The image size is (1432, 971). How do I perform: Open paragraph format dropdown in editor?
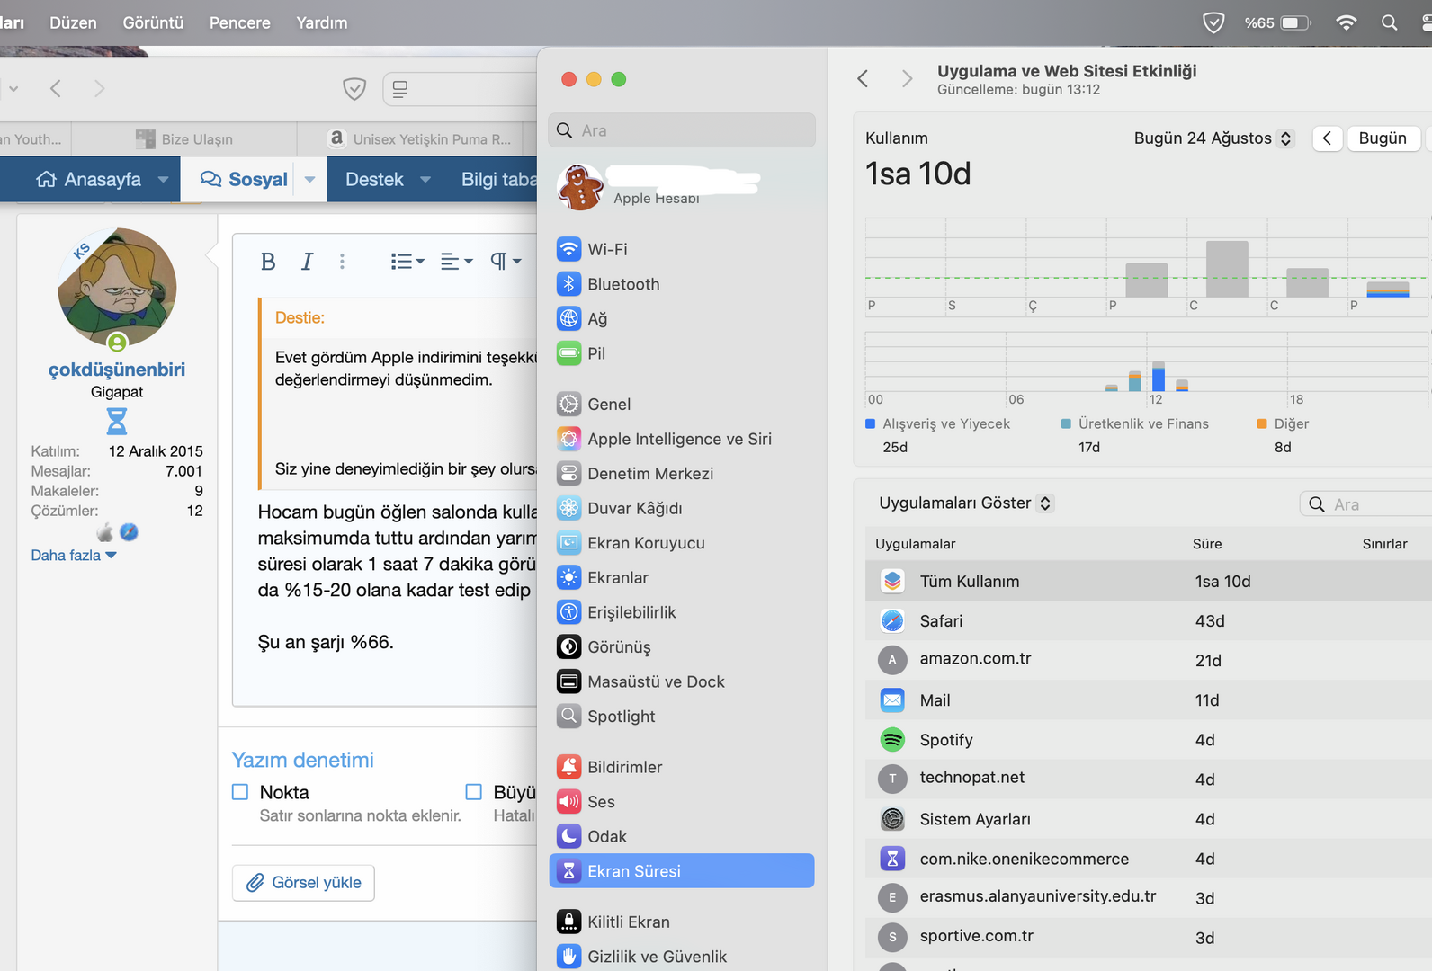(506, 262)
